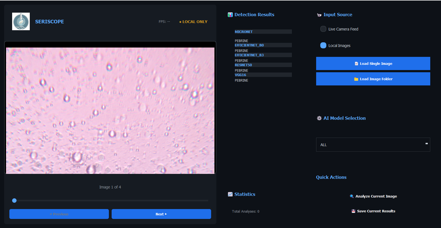Click the Seriscope logo icon
The width and height of the screenshot is (441, 228).
[21, 21]
